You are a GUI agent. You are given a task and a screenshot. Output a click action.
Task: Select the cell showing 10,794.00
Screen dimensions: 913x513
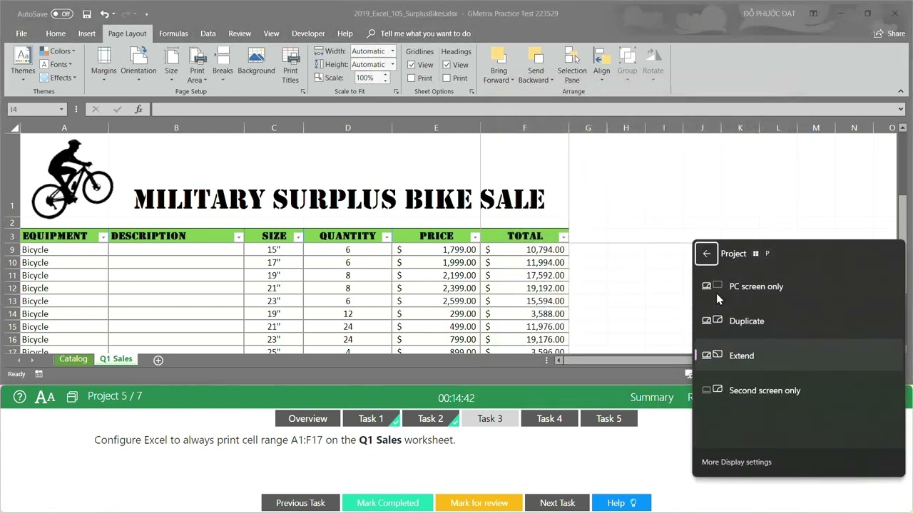[524, 250]
